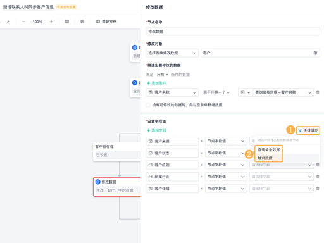Viewport: 324px width, 243px height.
Task: Open 请选择字段 dropdown in 所属行业 row
Action: click(282, 177)
